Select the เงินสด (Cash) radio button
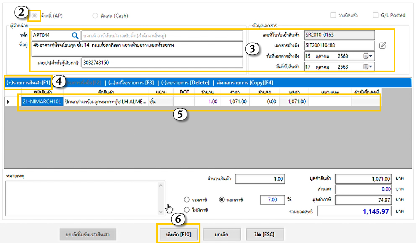 click(x=95, y=16)
